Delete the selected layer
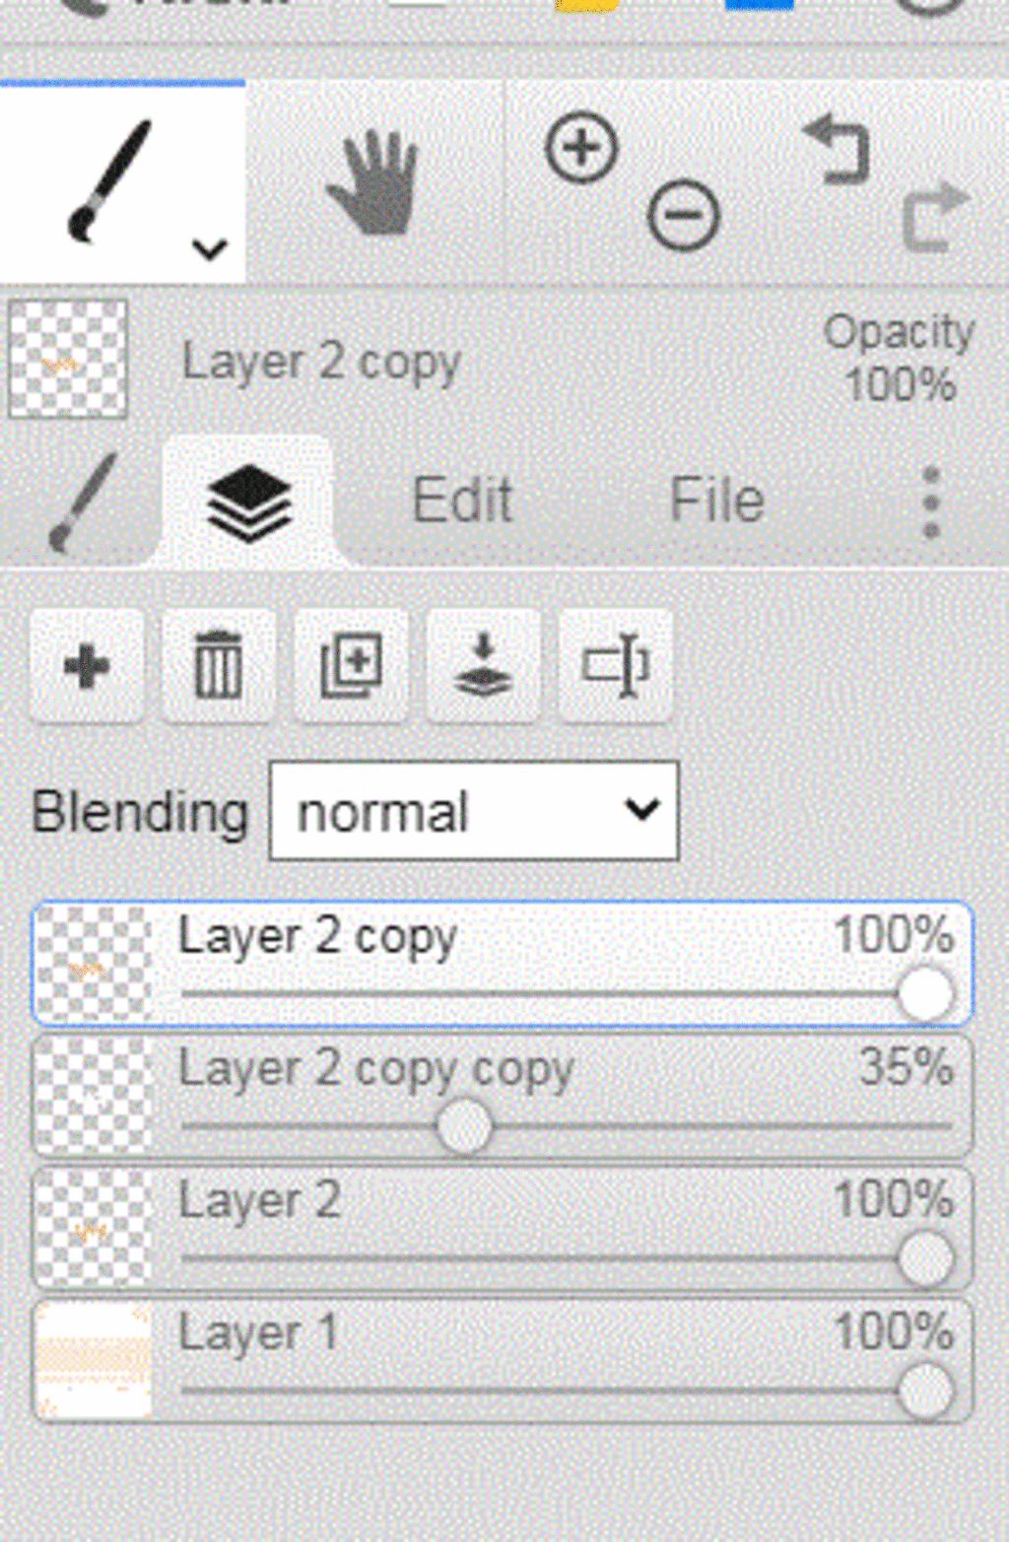Image resolution: width=1009 pixels, height=1542 pixels. pos(219,667)
